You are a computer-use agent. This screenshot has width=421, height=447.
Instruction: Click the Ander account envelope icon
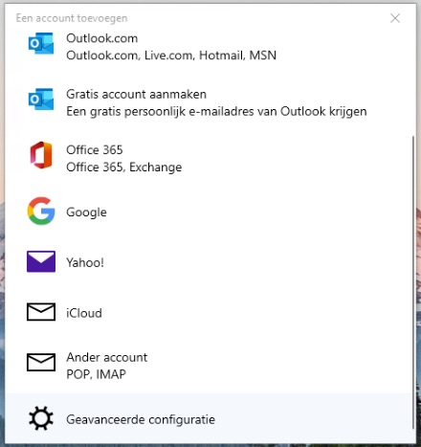(41, 362)
